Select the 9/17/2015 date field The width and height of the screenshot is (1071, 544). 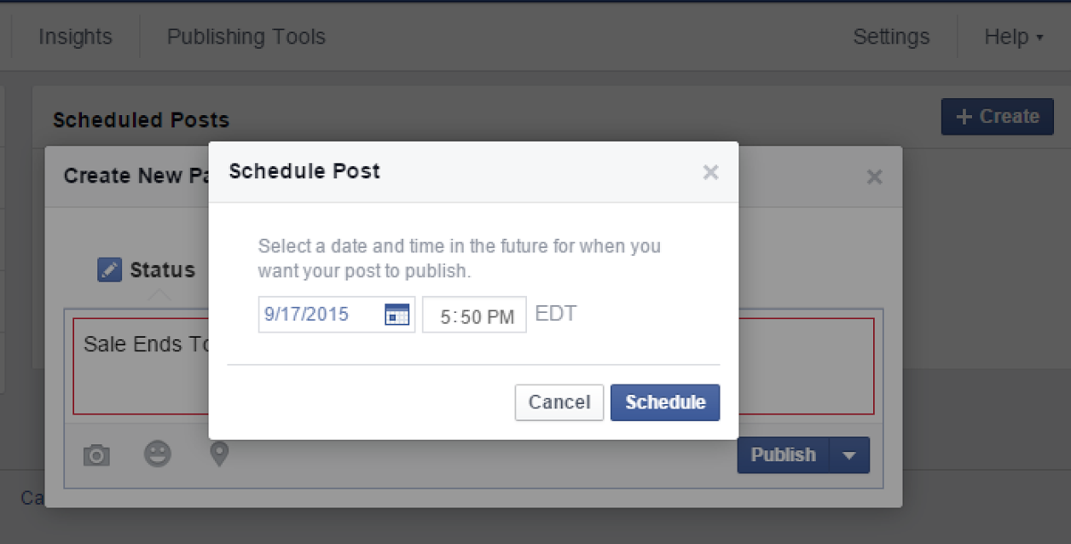337,315
